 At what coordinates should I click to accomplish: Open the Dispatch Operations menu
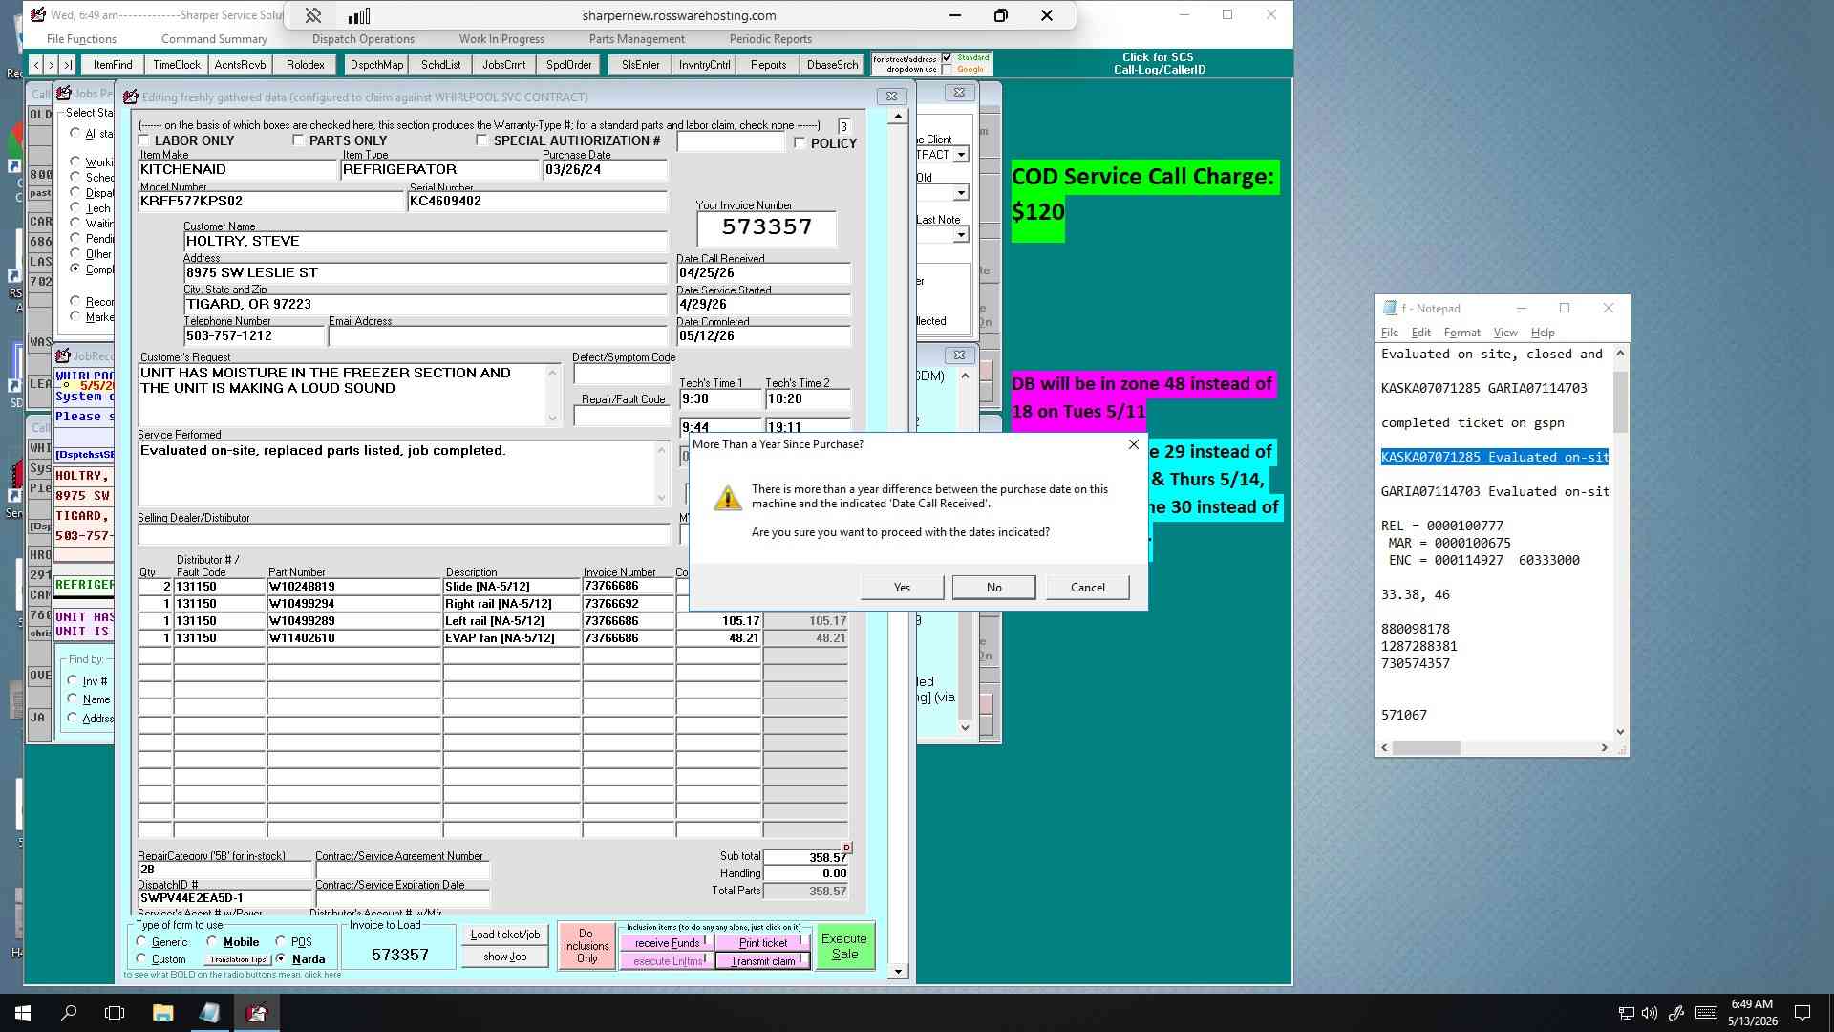click(x=363, y=39)
